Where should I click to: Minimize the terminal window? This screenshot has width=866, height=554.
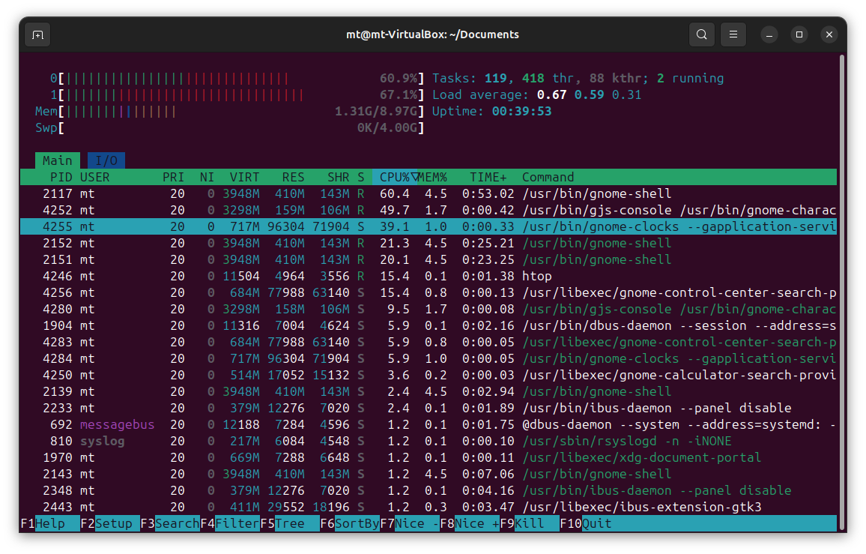point(769,34)
